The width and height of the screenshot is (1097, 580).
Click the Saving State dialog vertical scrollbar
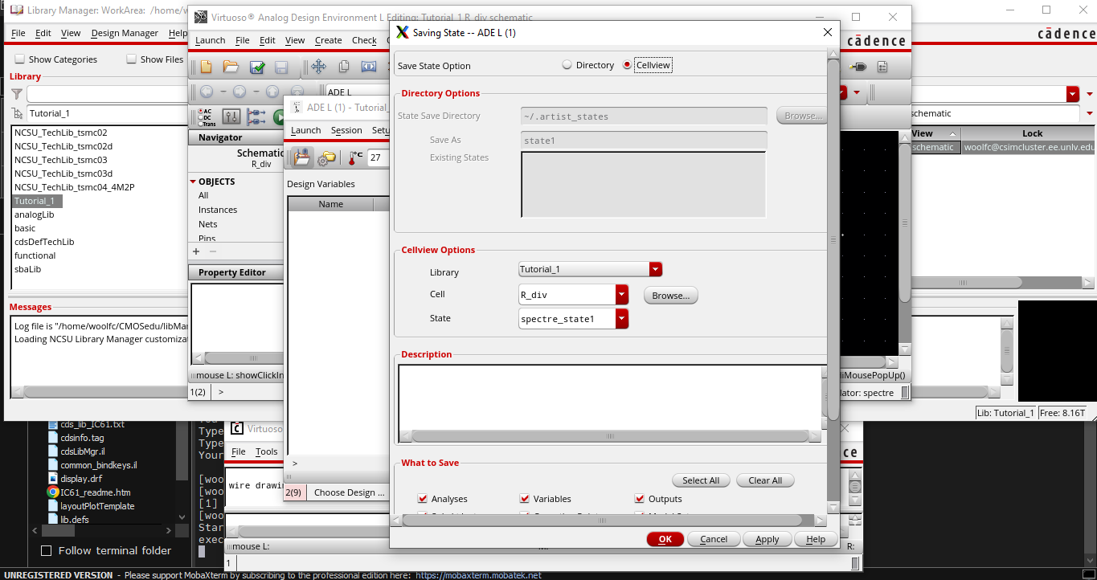pyautogui.click(x=833, y=281)
